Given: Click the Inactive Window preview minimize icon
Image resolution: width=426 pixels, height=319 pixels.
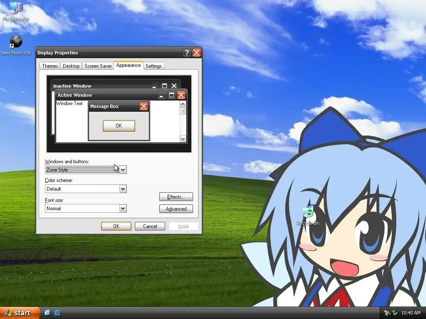Looking at the screenshot, I should click(154, 86).
